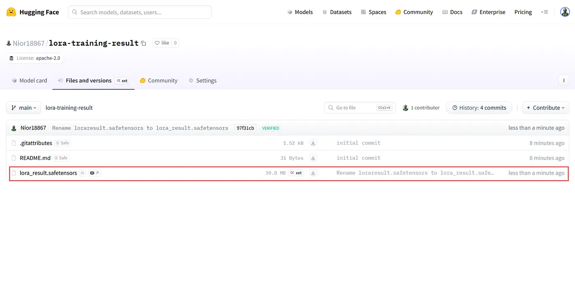
Task: Open Rename commit message in lora_result.safetensors row
Action: pos(415,173)
